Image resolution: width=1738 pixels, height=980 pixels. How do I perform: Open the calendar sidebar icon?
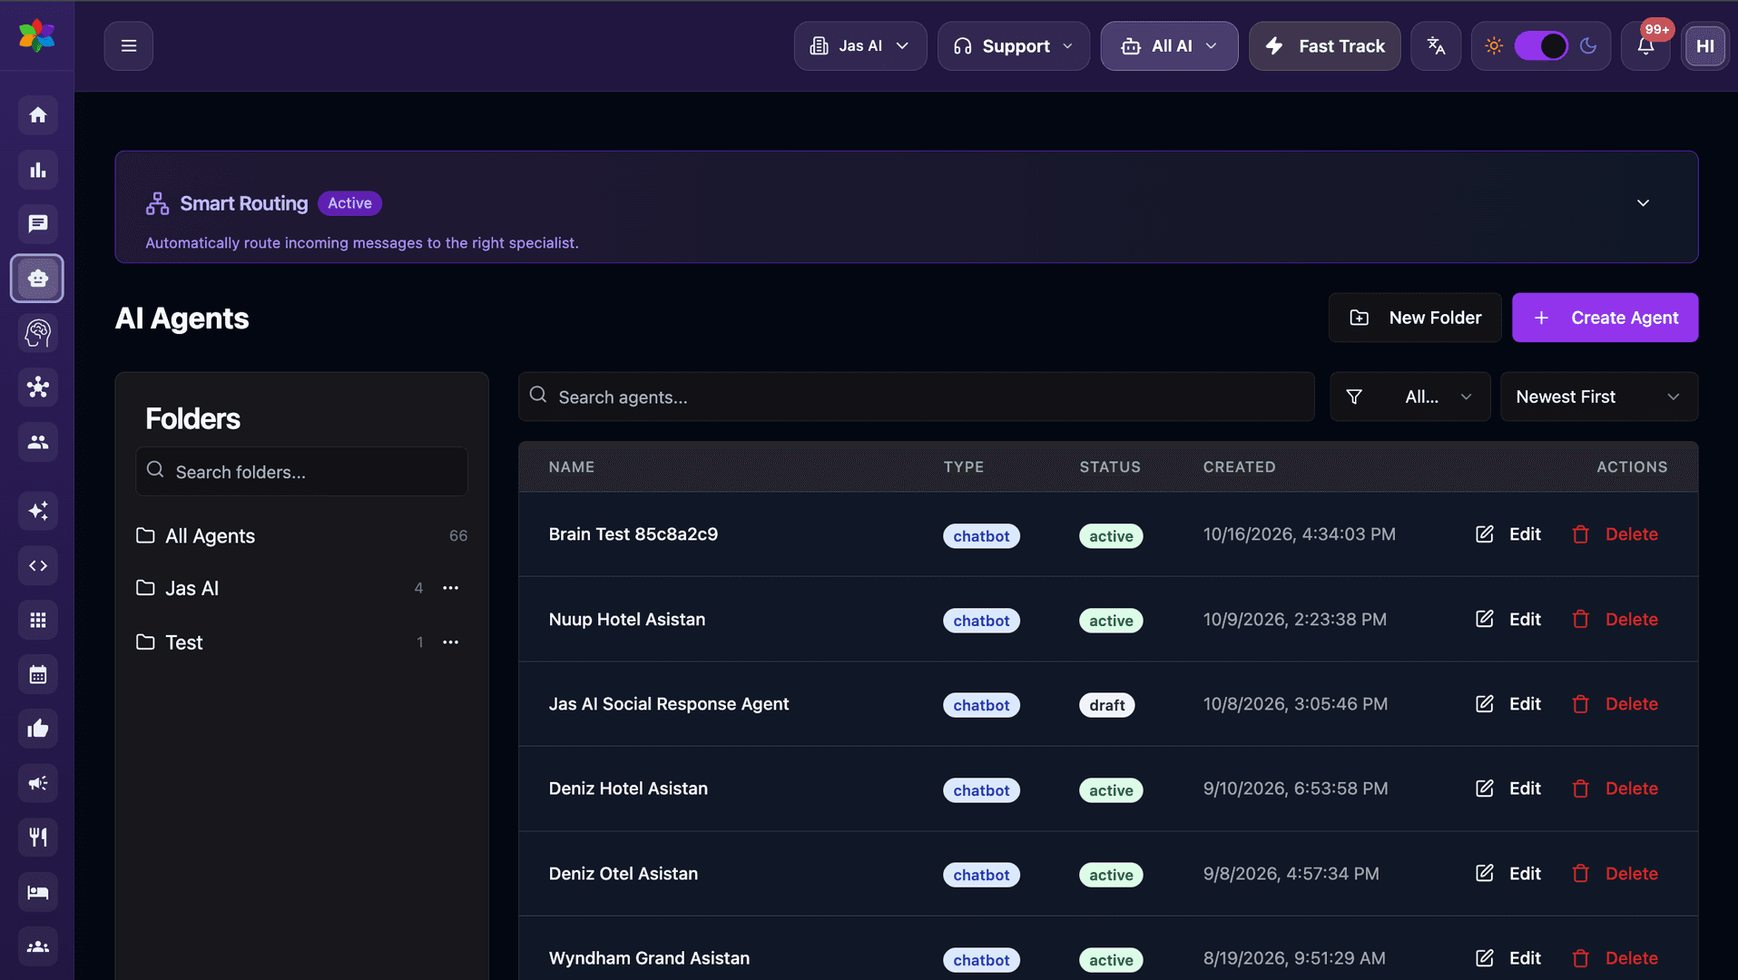click(37, 674)
